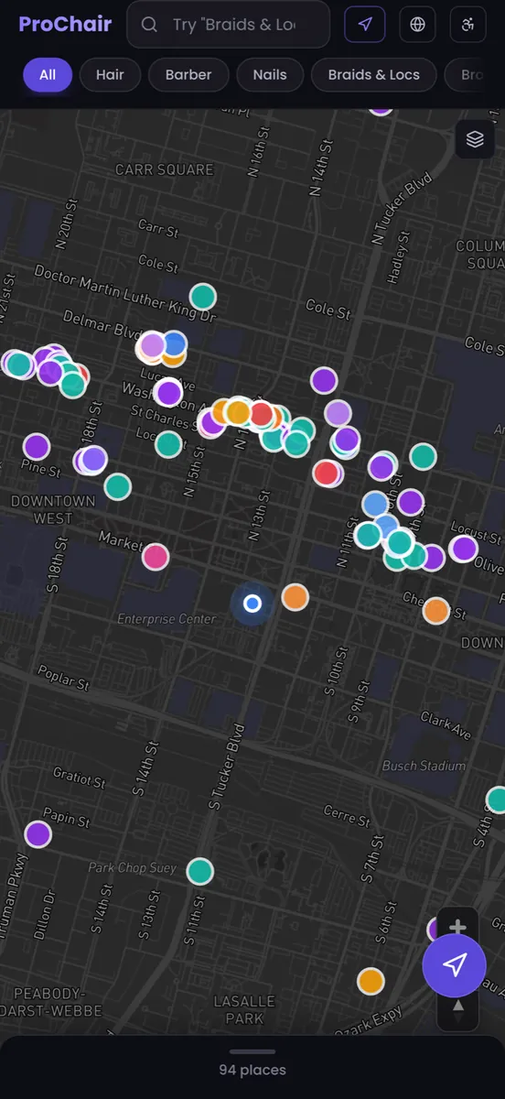Filter by Barber category
The width and height of the screenshot is (505, 1099).
tap(188, 75)
